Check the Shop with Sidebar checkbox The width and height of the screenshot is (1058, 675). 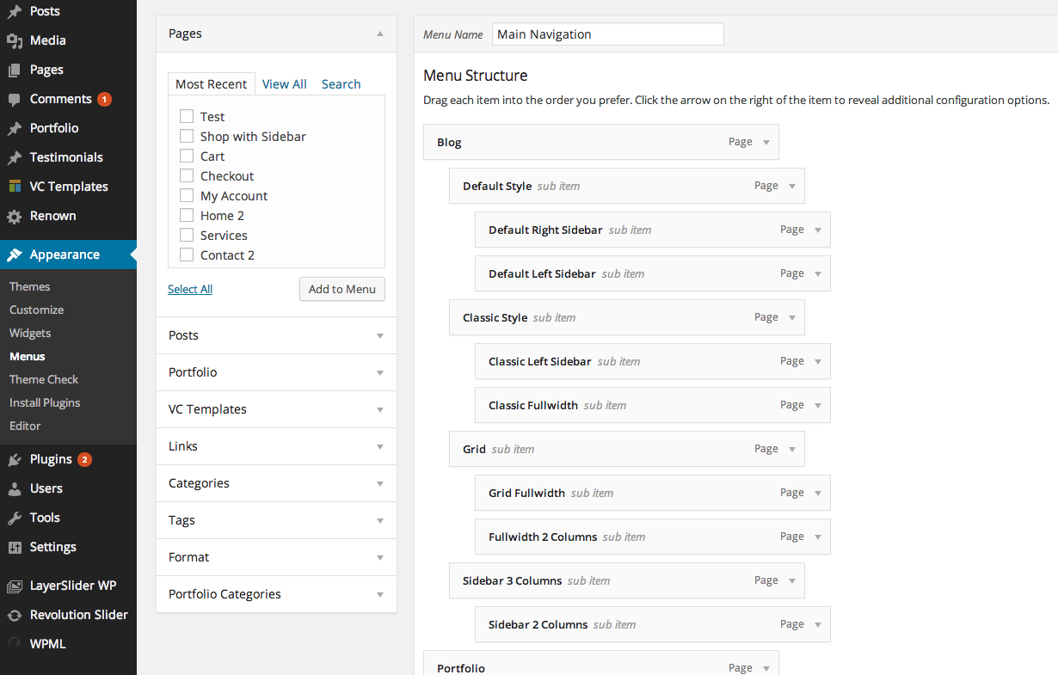(x=187, y=136)
